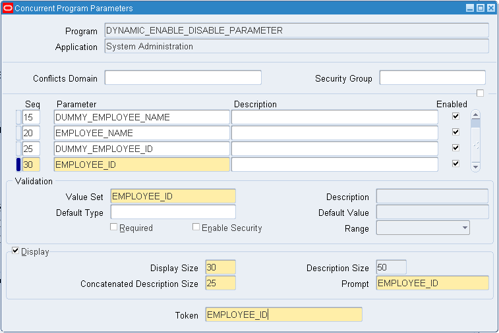
Task: Click the Application field
Action: 297,46
